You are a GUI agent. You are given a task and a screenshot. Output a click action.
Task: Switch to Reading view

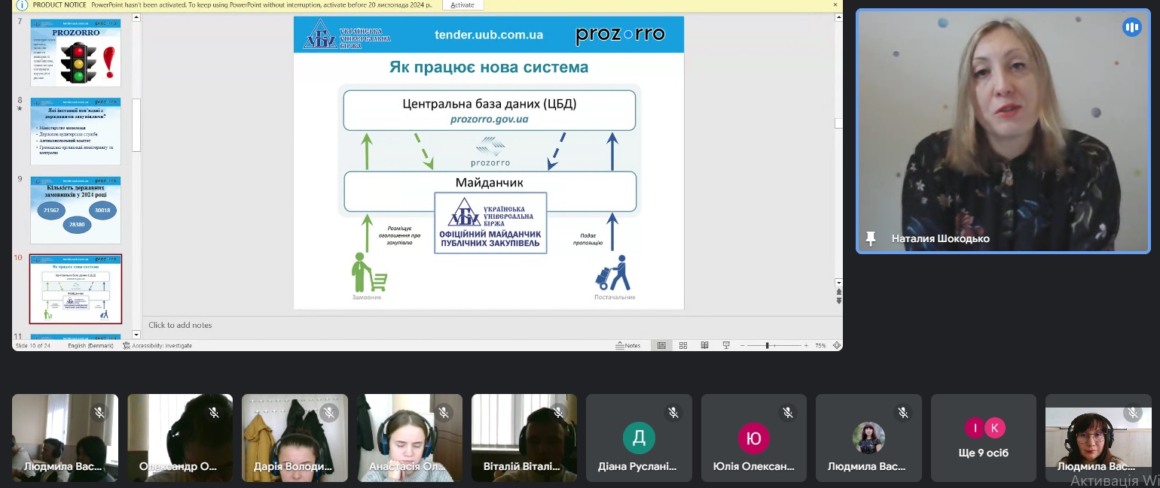(704, 346)
